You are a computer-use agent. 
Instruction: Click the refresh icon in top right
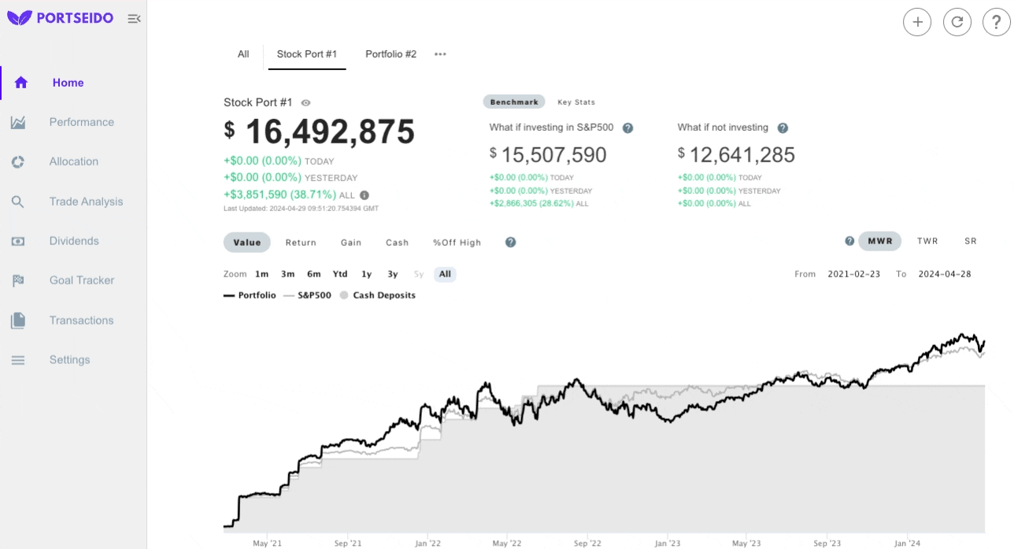click(x=957, y=22)
